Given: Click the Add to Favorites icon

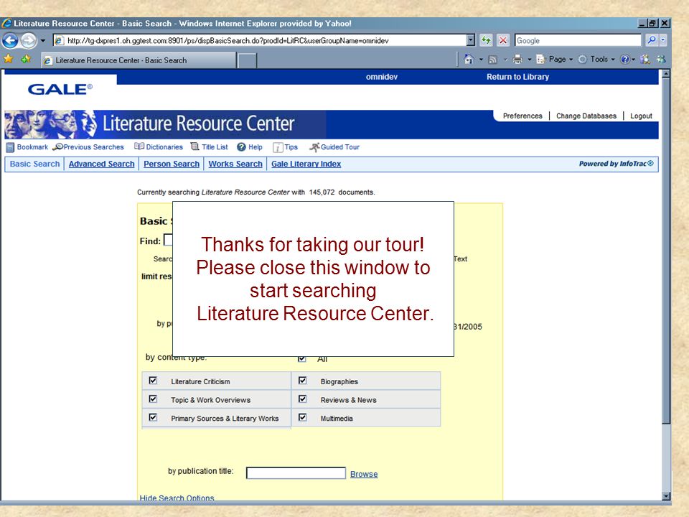Looking at the screenshot, I should [x=26, y=59].
